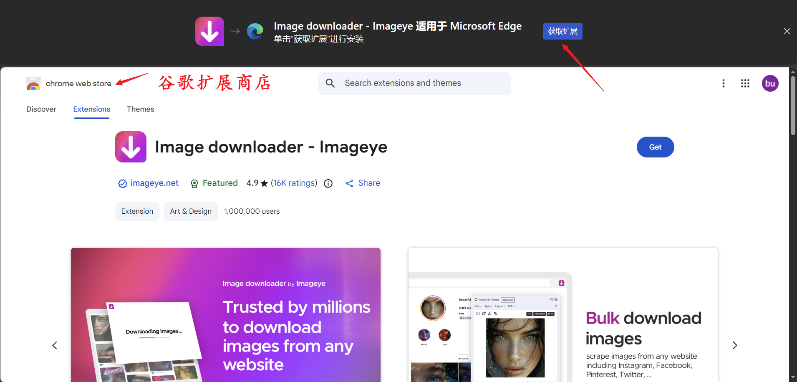Image resolution: width=797 pixels, height=382 pixels.
Task: Click the 获取扩展 button in Edge banner
Action: 562,31
